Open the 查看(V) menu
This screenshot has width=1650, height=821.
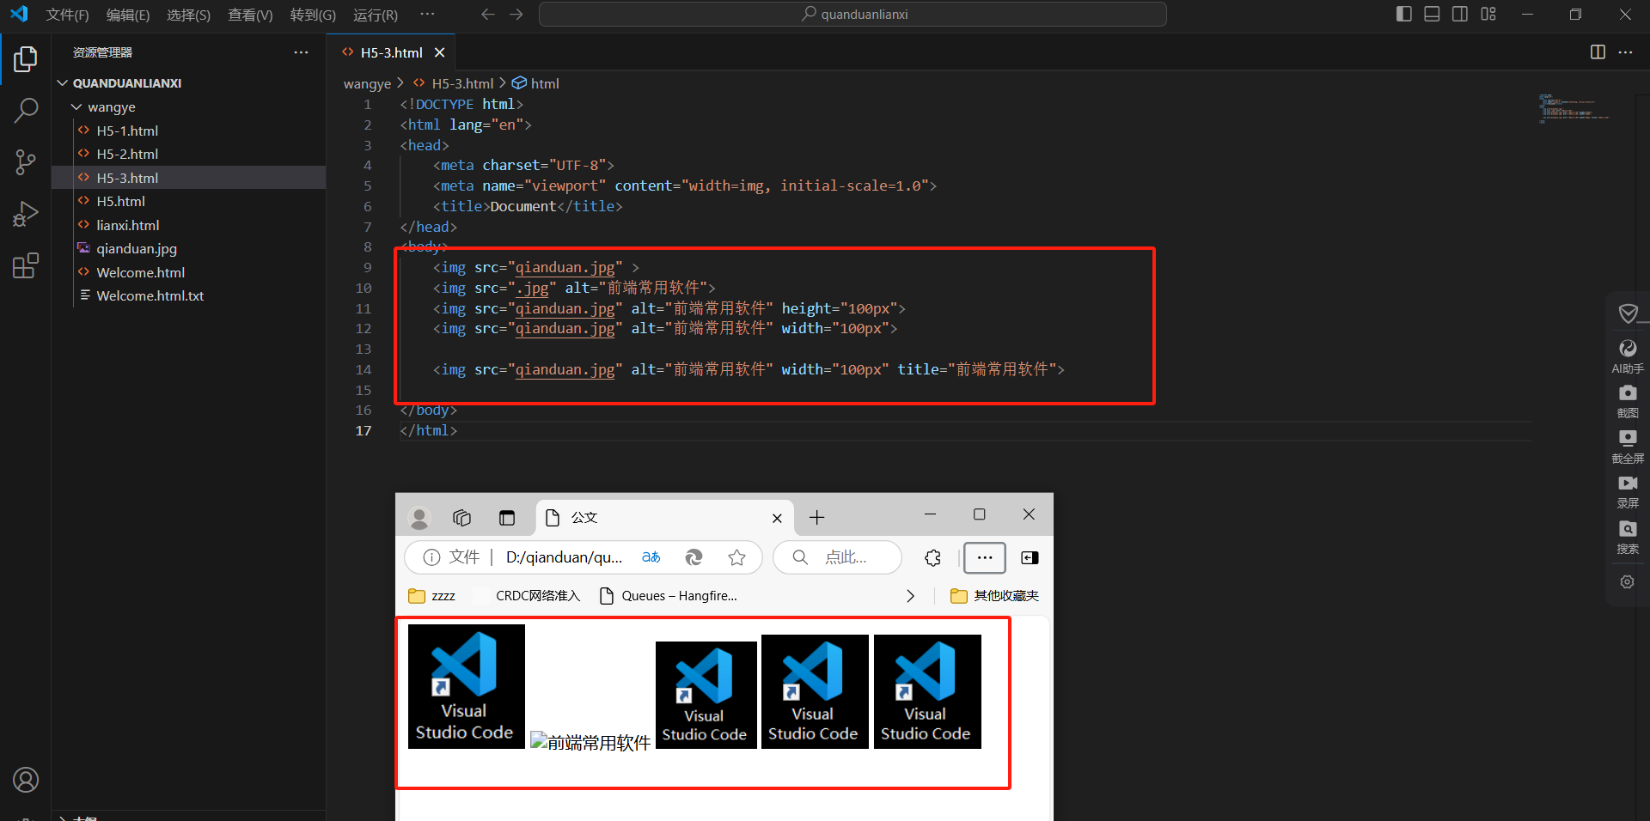250,15
